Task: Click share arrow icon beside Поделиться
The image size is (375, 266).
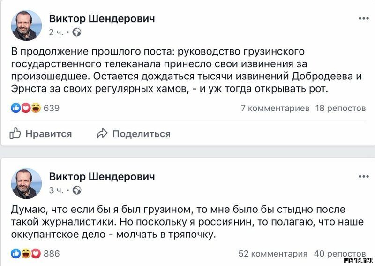Action: [102, 133]
